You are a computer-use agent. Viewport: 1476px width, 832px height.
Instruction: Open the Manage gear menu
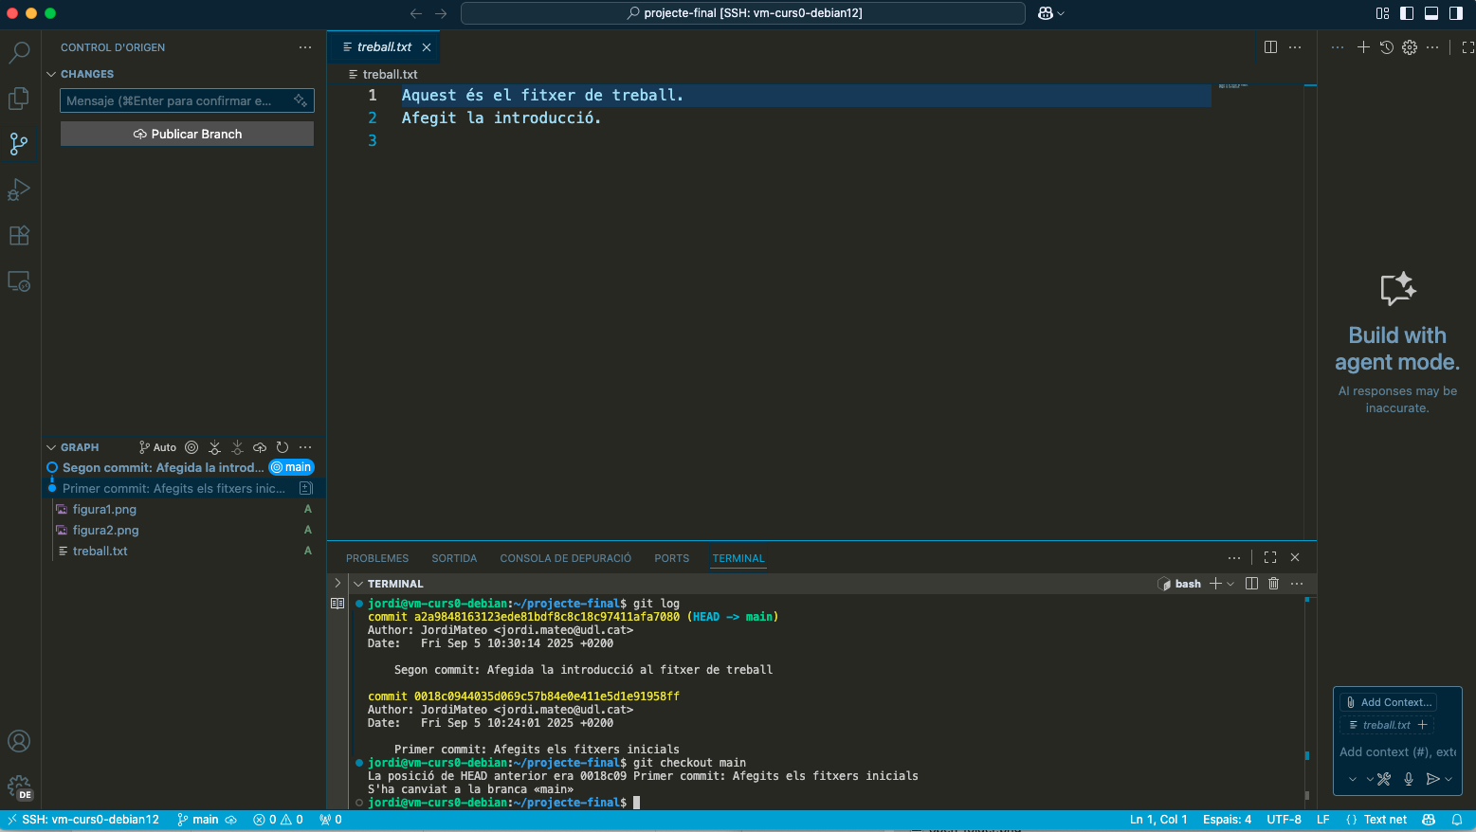point(19,787)
